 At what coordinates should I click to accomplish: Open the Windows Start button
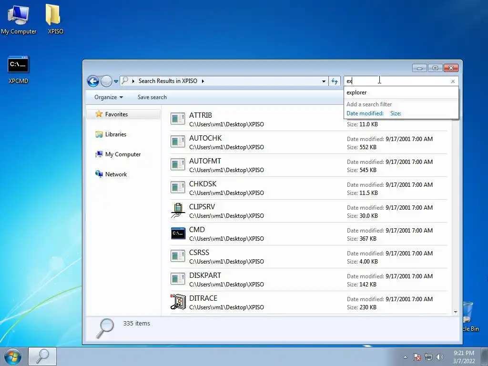[x=12, y=356]
